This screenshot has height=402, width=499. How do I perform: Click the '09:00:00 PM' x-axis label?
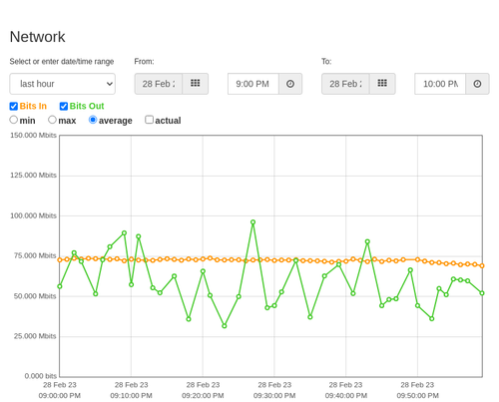60,396
